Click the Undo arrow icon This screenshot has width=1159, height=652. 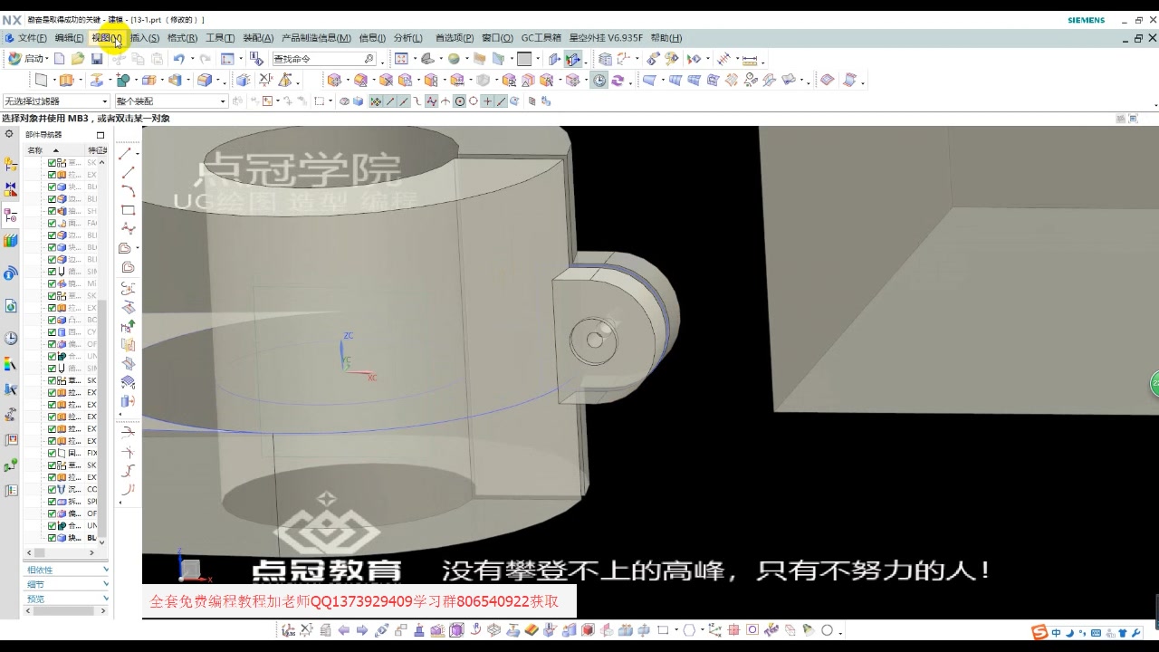[x=179, y=58]
